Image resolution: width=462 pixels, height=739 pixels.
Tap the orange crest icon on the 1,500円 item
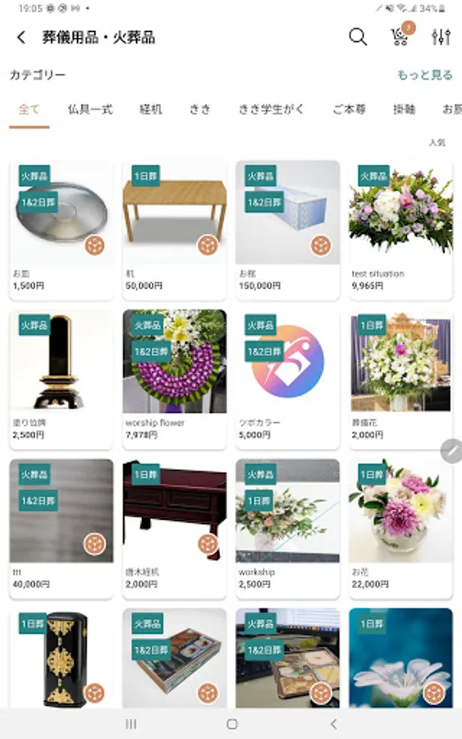tap(94, 246)
